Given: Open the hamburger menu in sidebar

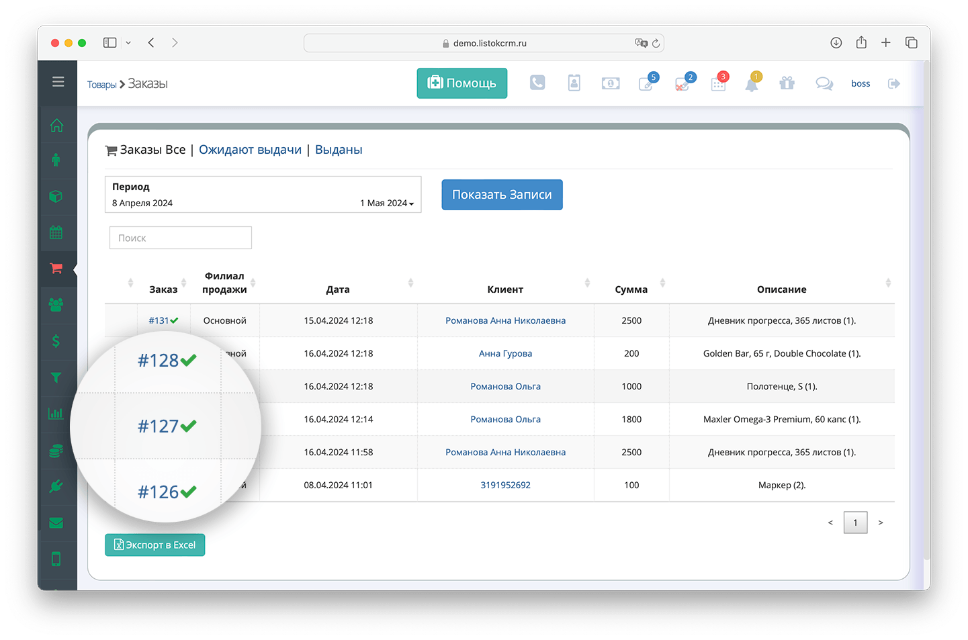Looking at the screenshot, I should pyautogui.click(x=58, y=82).
